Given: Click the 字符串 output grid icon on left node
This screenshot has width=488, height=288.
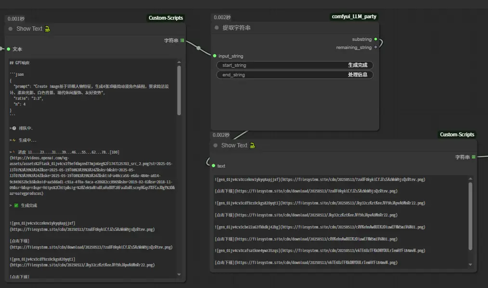Looking at the screenshot, I should pos(182,40).
